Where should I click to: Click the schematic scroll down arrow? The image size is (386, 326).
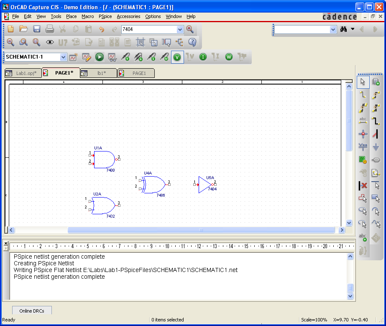(349, 223)
